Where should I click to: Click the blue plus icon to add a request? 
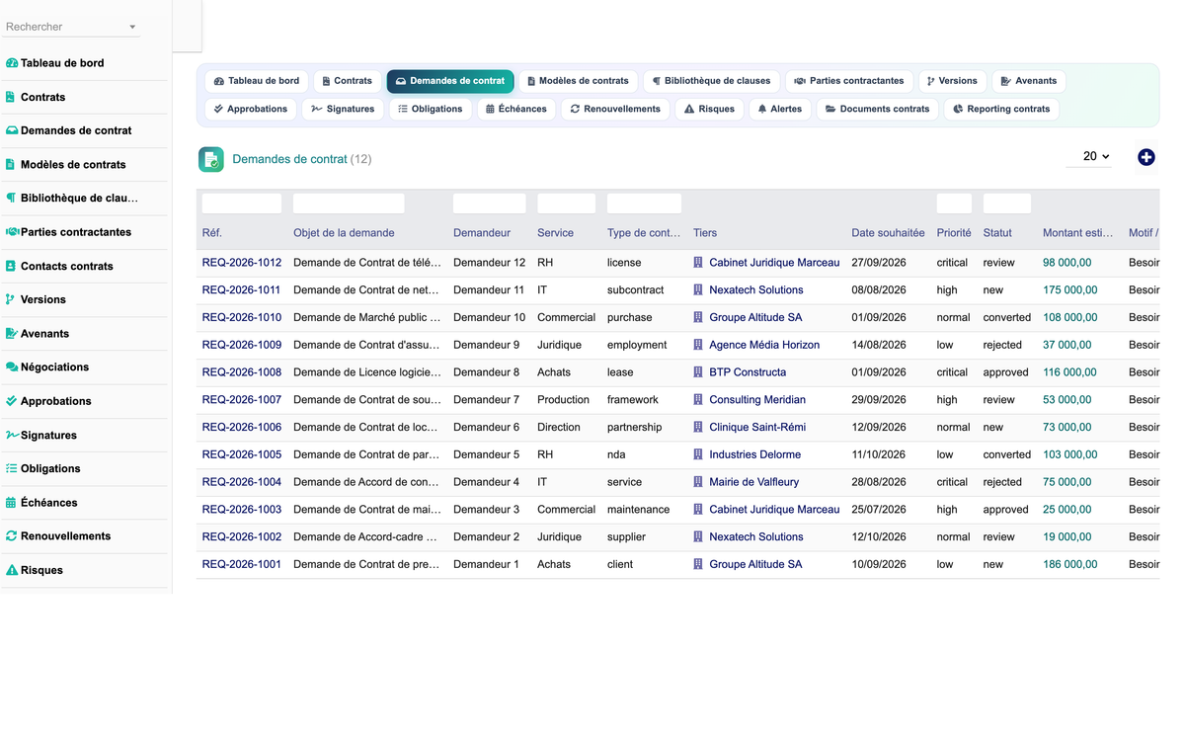(x=1145, y=157)
